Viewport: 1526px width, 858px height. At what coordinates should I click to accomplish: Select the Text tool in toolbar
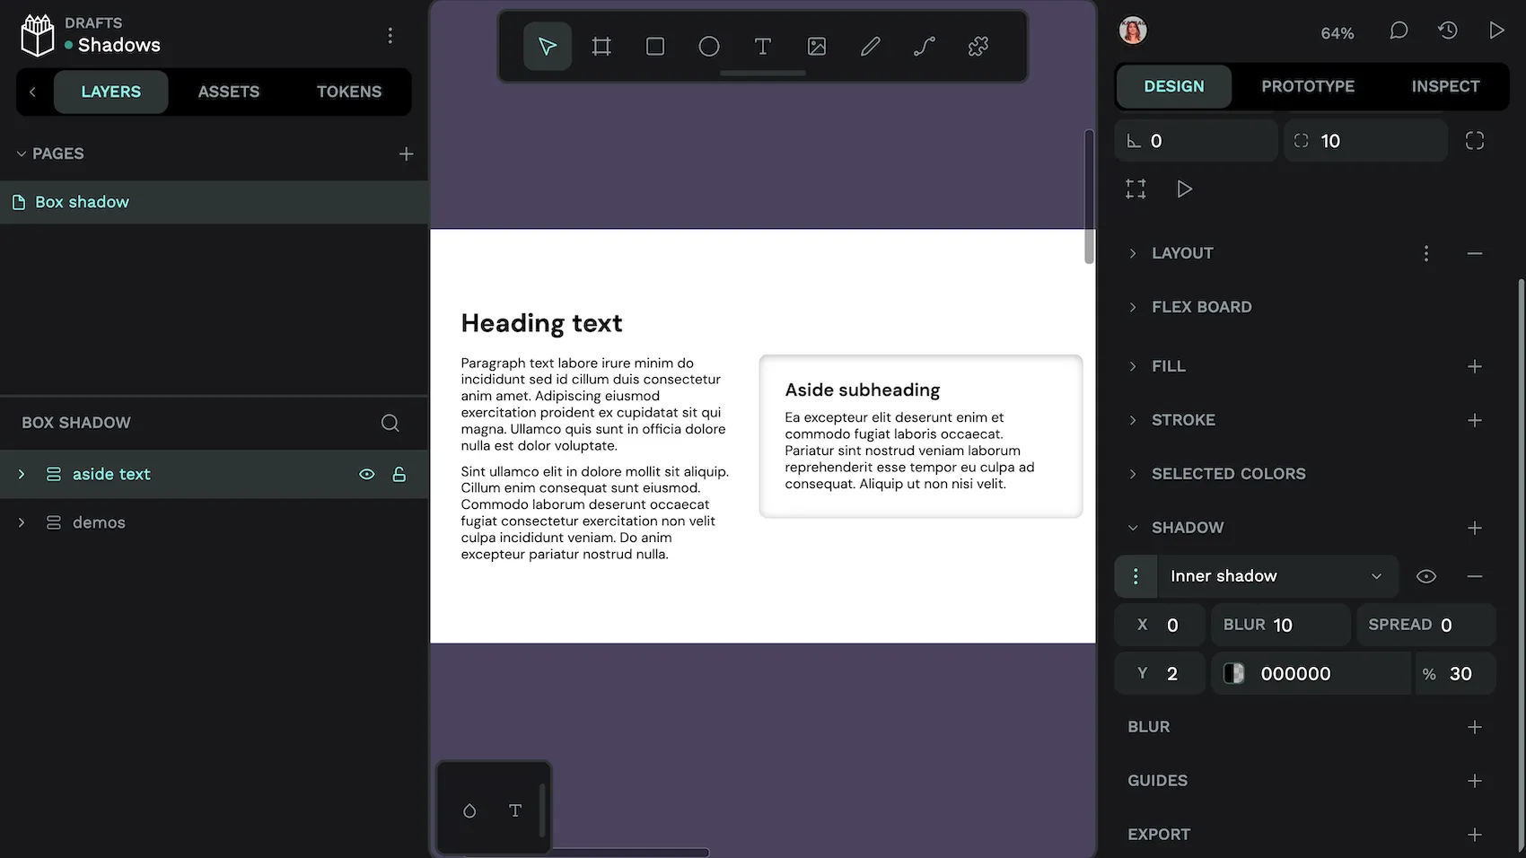pyautogui.click(x=763, y=47)
